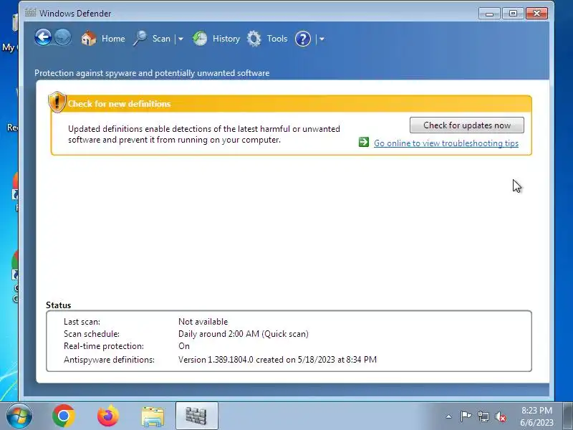Screen dimensions: 573x430
Task: Minimize the Windows Defender window
Action: point(489,14)
